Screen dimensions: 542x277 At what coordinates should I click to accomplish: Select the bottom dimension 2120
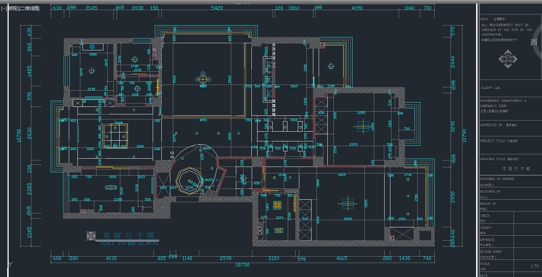click(x=274, y=258)
